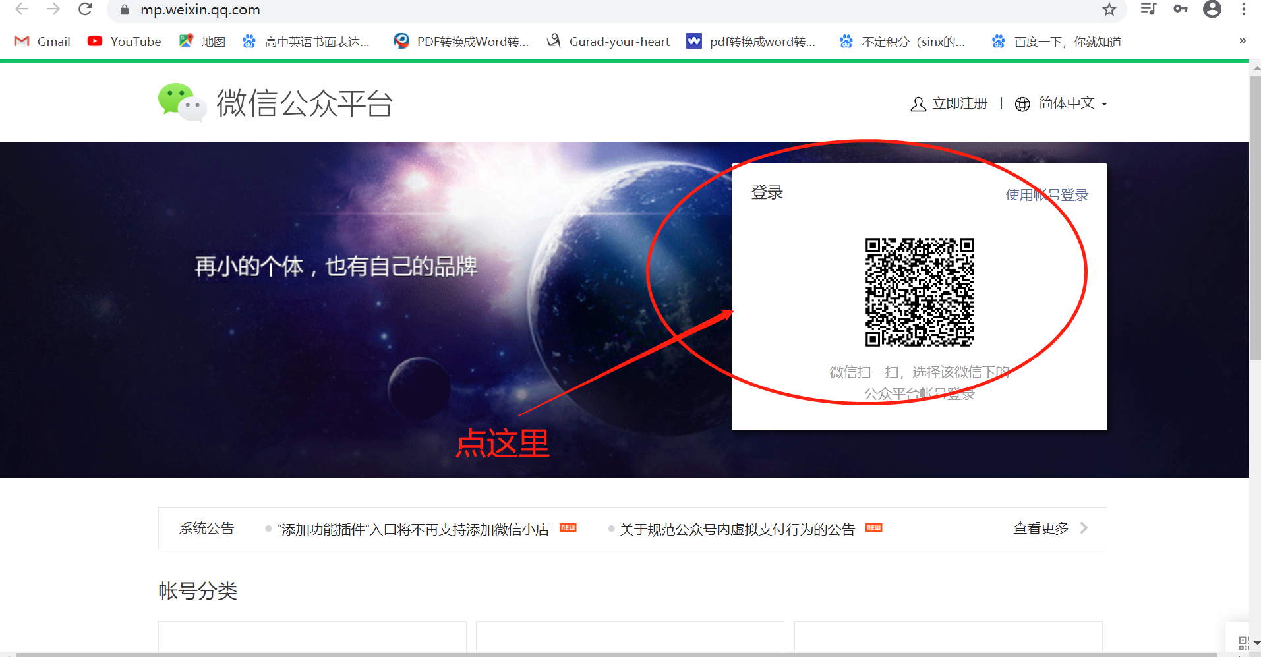Open the media control playlist icon
Screen dimensions: 1261x657
pyautogui.click(x=1148, y=9)
